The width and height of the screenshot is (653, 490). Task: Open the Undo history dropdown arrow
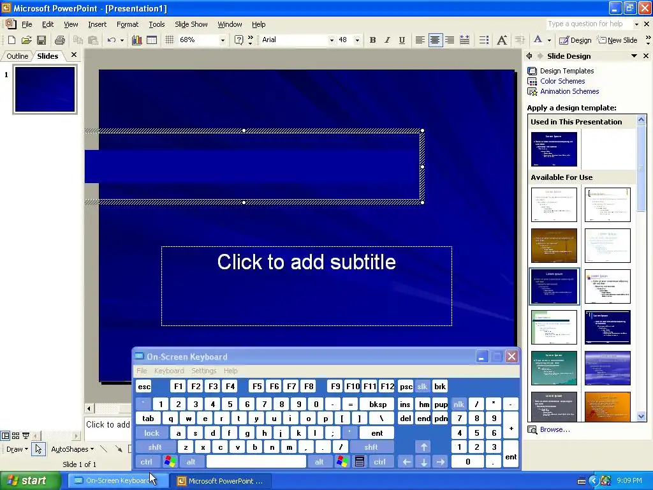(x=122, y=40)
